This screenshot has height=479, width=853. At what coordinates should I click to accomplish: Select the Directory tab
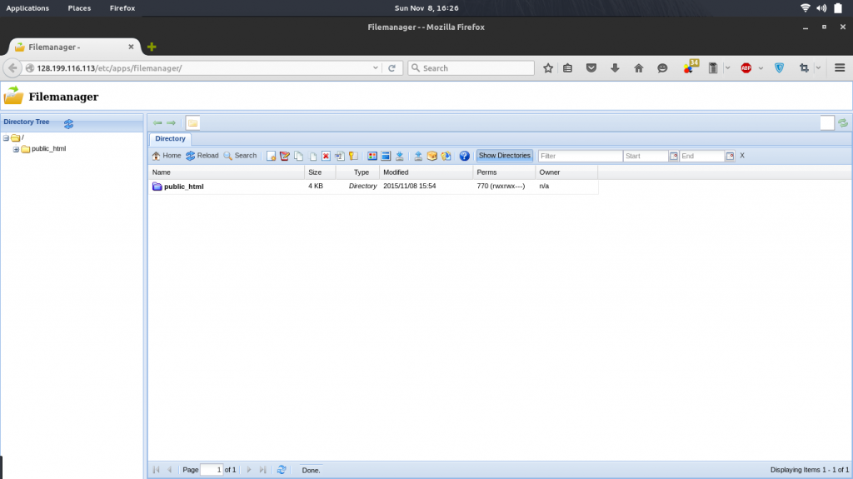170,139
